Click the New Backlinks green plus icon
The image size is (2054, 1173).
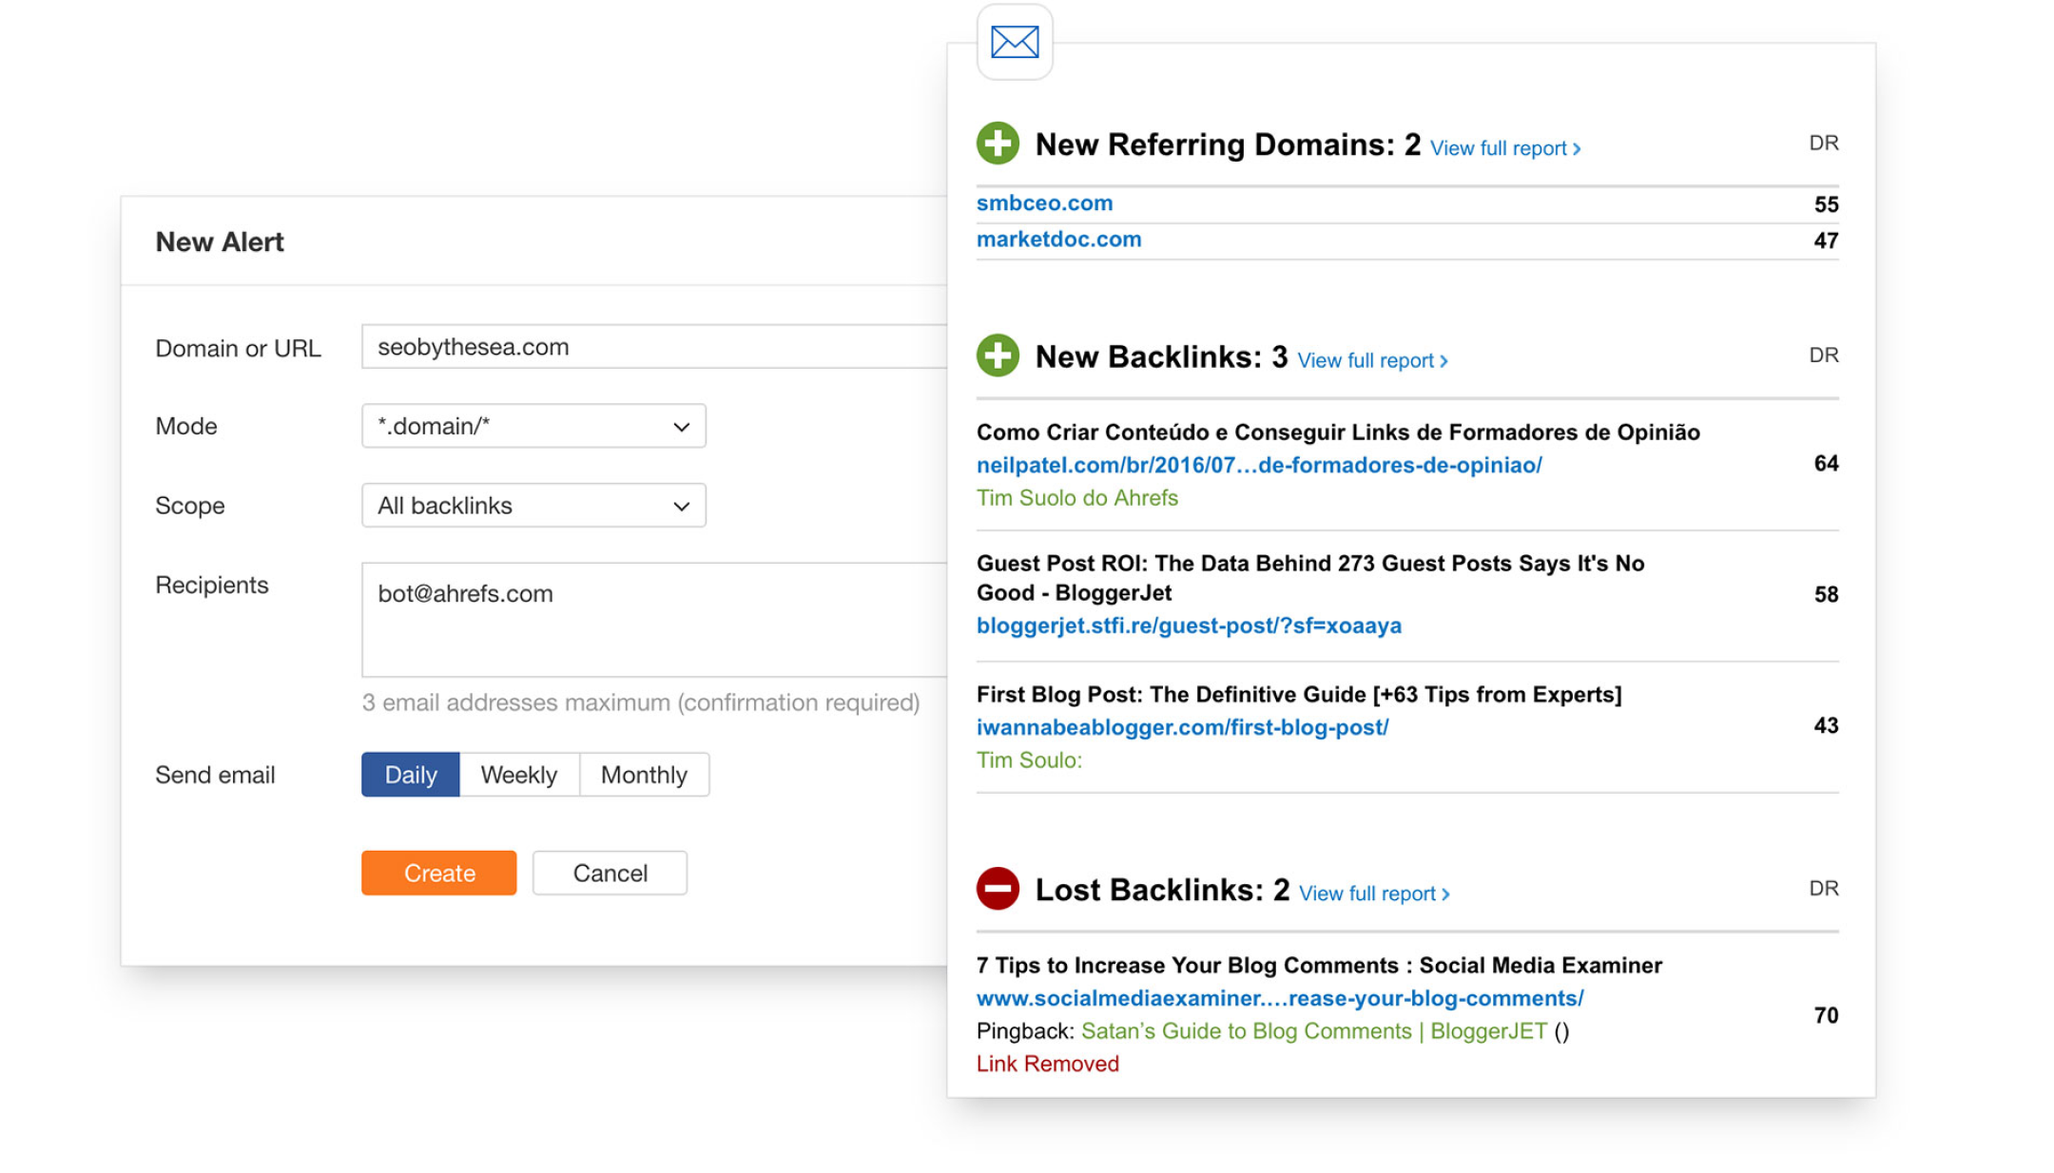click(x=996, y=356)
